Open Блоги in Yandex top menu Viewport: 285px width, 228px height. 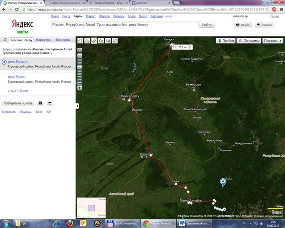(132, 16)
